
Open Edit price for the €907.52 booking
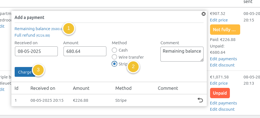219,20
